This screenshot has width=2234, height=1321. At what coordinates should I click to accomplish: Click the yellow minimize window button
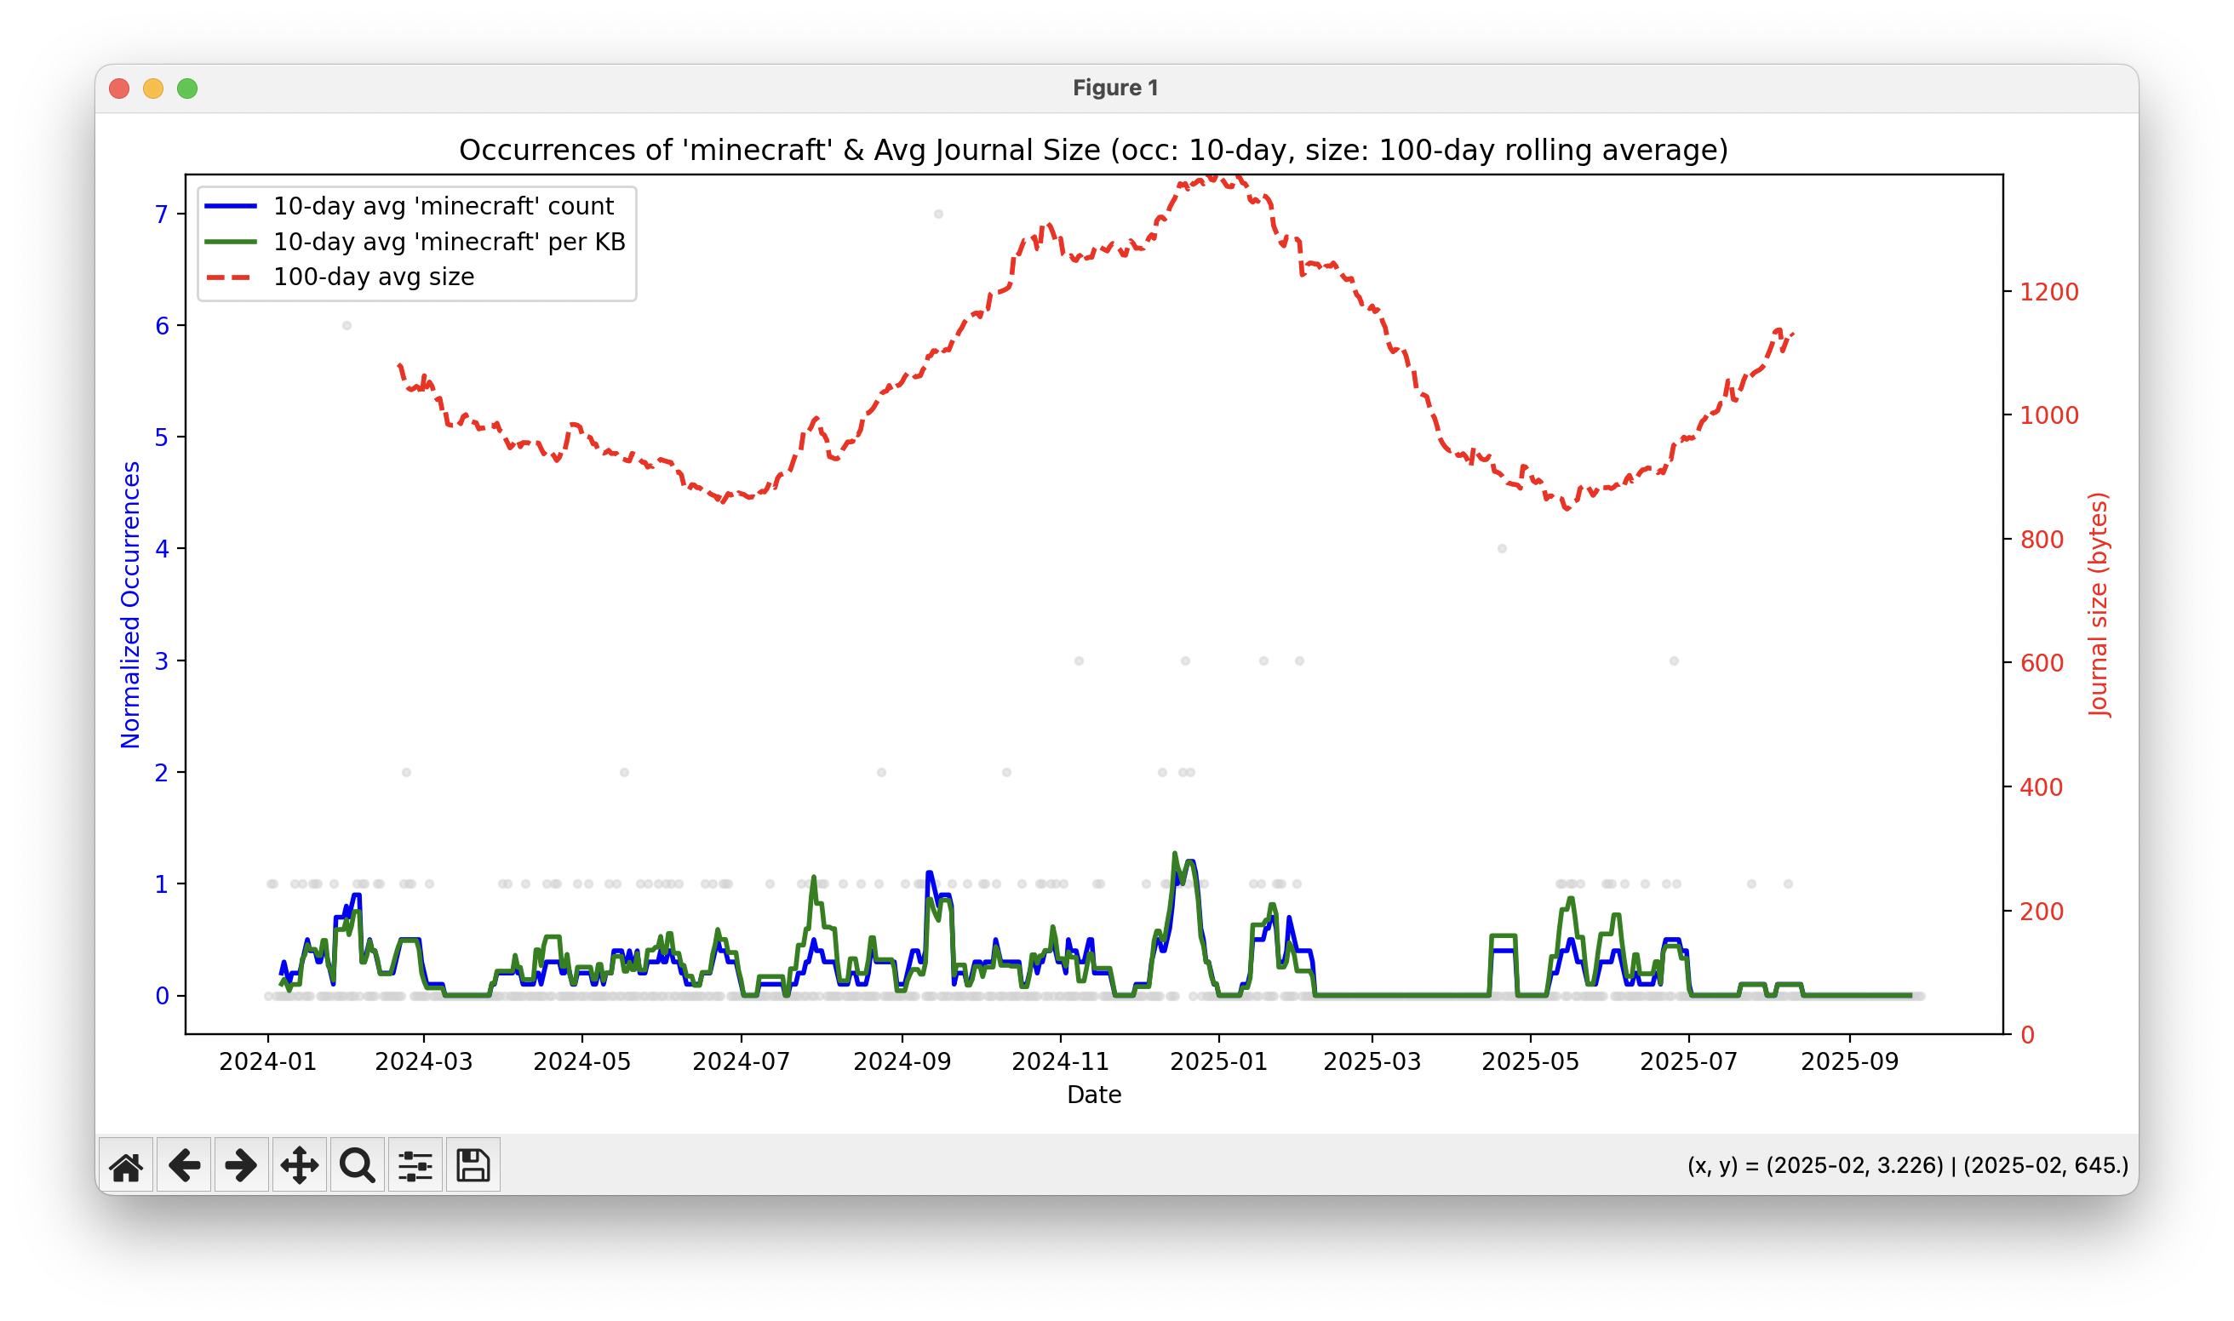coord(153,89)
